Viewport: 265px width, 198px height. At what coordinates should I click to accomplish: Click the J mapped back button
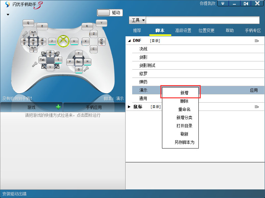pos(52,41)
